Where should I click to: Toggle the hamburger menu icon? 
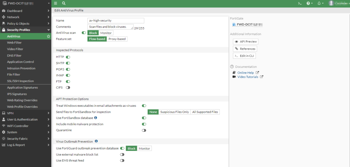point(56,3)
